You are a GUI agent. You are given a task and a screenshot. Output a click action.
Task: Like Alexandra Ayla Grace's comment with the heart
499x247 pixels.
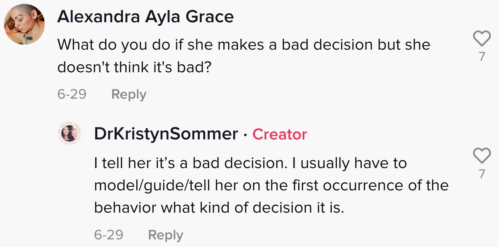coord(481,39)
